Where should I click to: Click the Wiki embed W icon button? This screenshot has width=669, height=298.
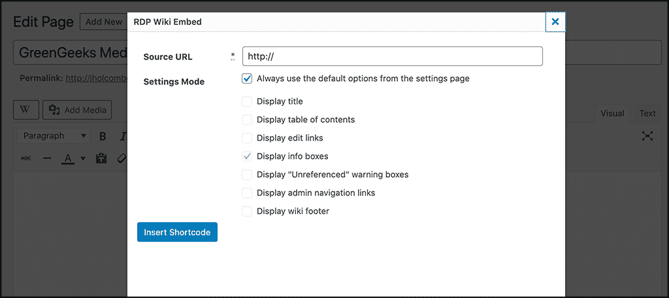pos(26,110)
